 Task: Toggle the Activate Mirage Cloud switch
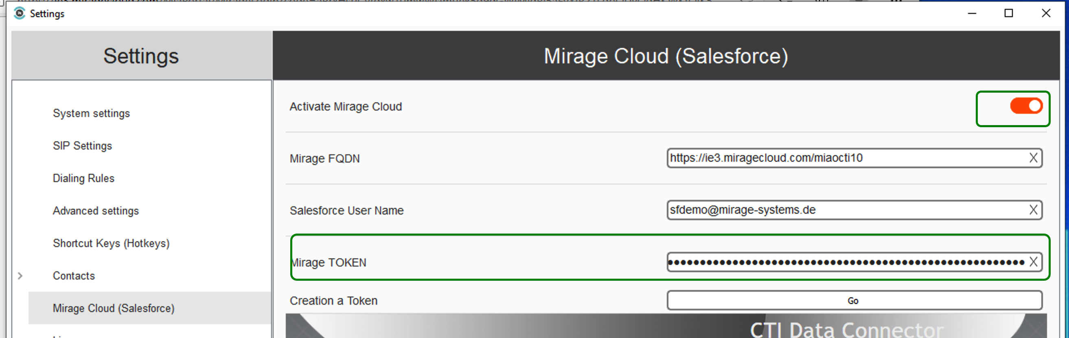[x=1026, y=106]
